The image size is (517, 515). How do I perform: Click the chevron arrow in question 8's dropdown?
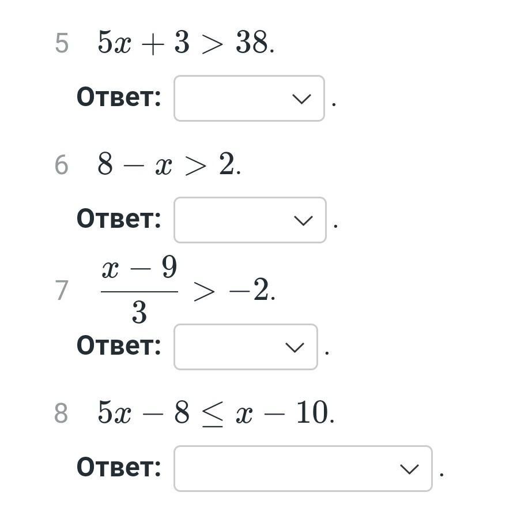[409, 469]
